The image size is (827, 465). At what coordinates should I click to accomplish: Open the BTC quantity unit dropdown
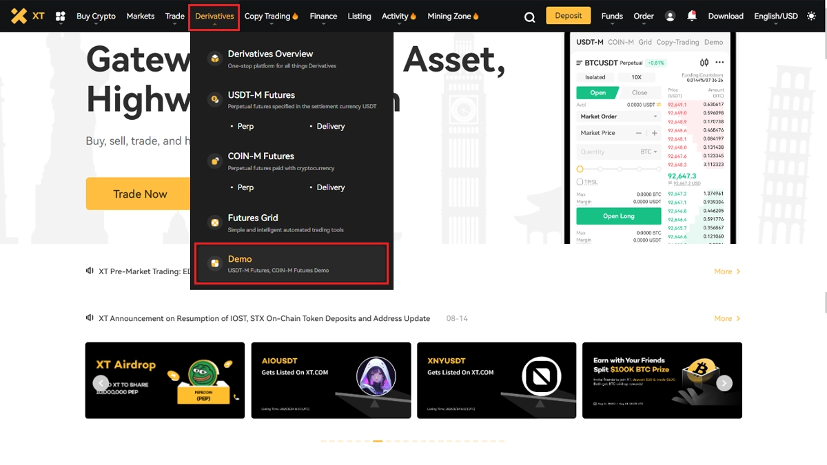tap(649, 152)
